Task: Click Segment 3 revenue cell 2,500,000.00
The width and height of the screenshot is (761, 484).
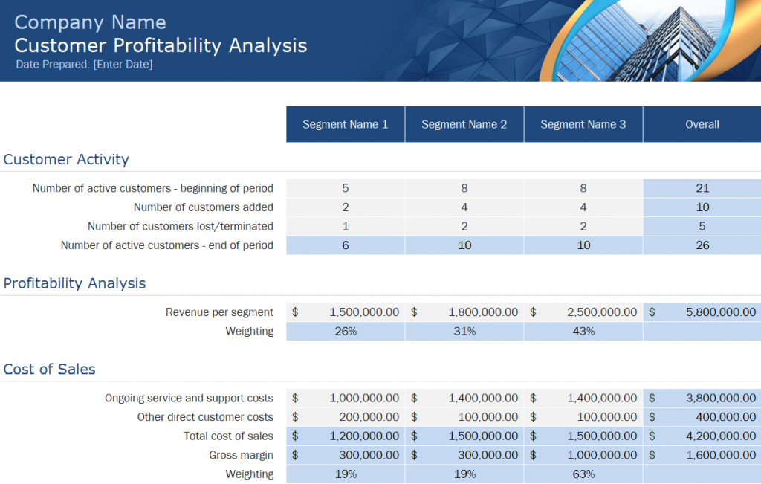Action: (x=583, y=312)
